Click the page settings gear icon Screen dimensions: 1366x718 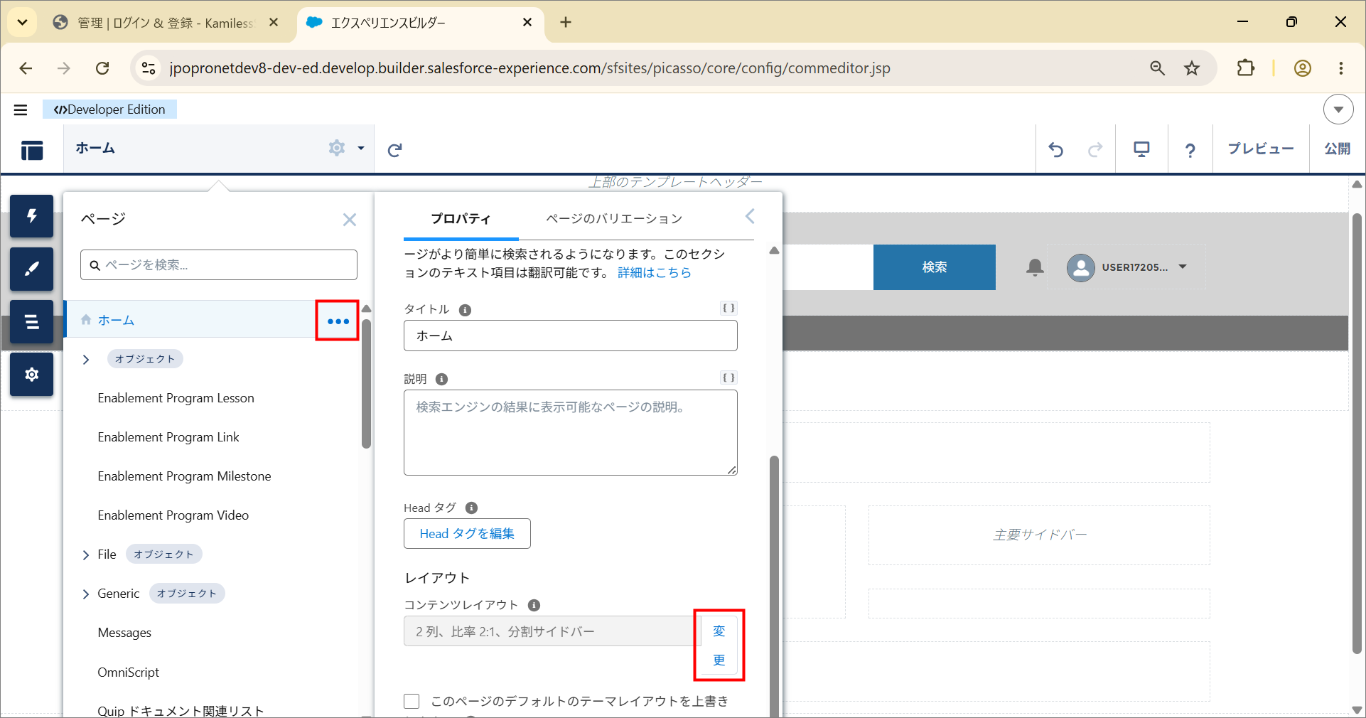[337, 148]
